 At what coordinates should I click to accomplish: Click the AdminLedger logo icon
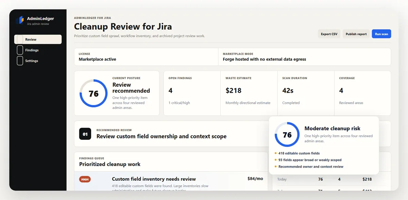point(20,20)
